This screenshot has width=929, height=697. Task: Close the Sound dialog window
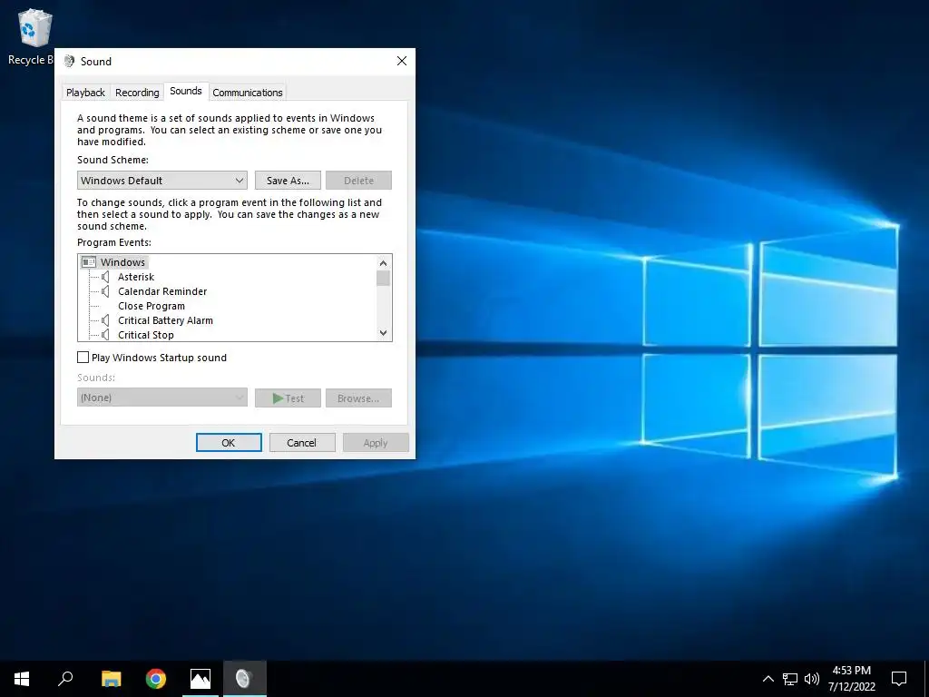click(402, 61)
